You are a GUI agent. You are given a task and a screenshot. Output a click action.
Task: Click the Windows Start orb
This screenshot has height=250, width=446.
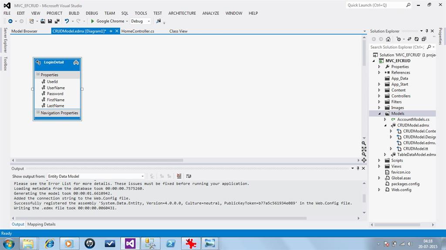pyautogui.click(x=9, y=243)
